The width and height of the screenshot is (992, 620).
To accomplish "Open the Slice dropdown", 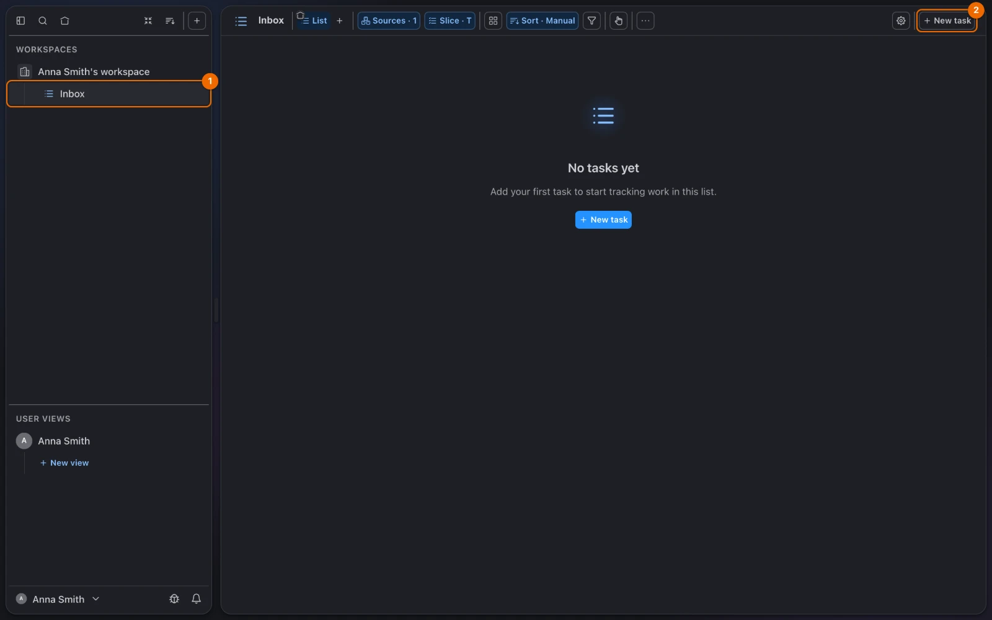I will (450, 20).
